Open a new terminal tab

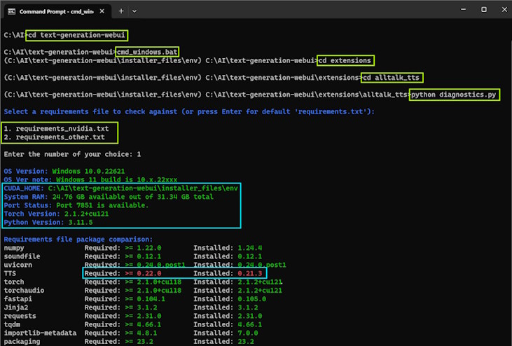pyautogui.click(x=120, y=11)
